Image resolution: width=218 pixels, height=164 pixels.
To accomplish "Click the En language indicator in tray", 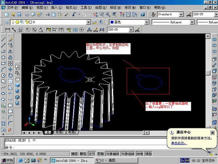I will tap(182, 160).
